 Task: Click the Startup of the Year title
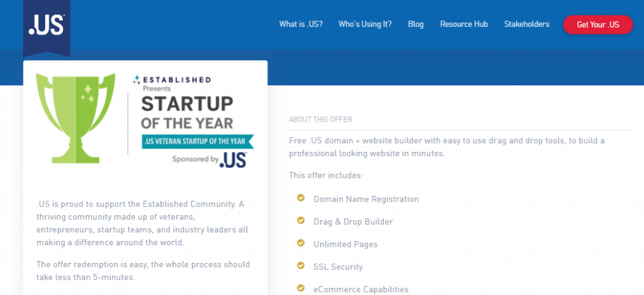[187, 113]
